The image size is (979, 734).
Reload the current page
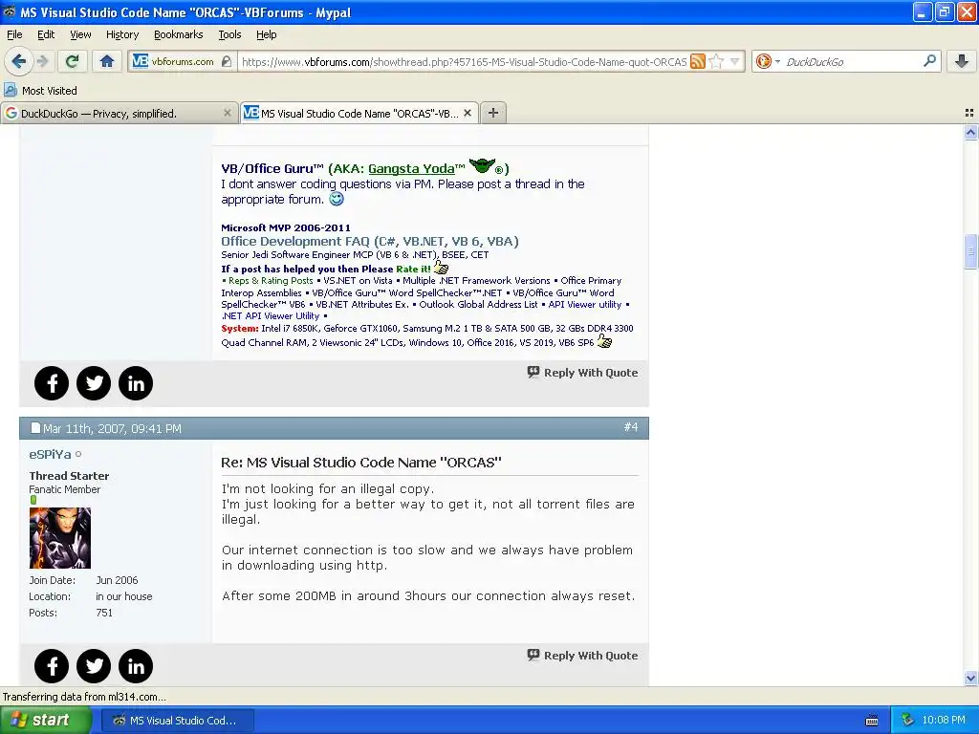point(73,61)
